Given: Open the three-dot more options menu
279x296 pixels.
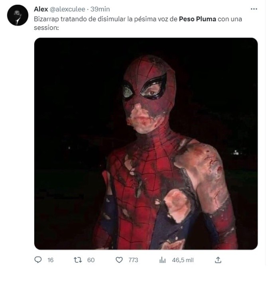Looking at the screenshot, I should 254,9.
